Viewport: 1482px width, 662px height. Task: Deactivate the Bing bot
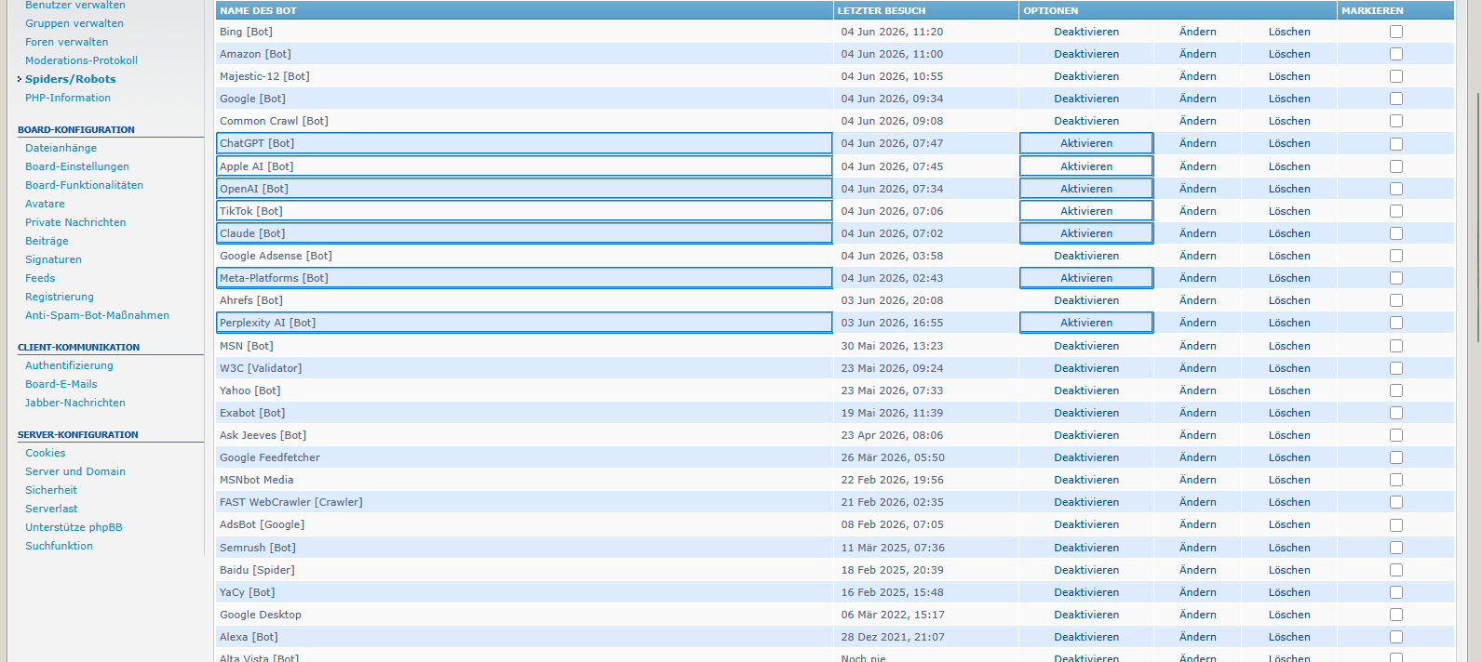[1086, 32]
